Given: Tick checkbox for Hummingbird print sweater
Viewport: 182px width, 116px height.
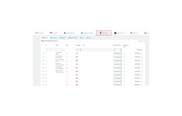Looking at the screenshot, I should [43, 57].
